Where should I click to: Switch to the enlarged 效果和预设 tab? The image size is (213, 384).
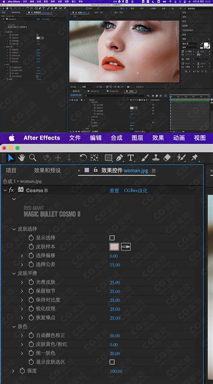click(47, 171)
